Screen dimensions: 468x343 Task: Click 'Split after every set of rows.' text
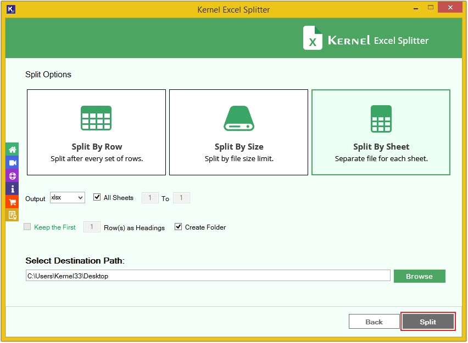click(97, 159)
